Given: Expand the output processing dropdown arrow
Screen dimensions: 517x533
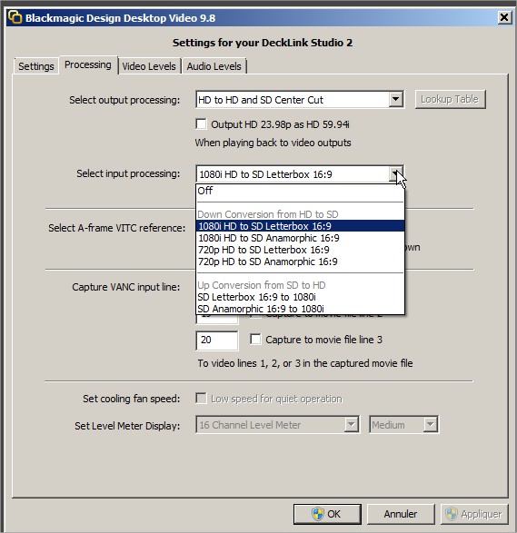Looking at the screenshot, I should point(395,100).
